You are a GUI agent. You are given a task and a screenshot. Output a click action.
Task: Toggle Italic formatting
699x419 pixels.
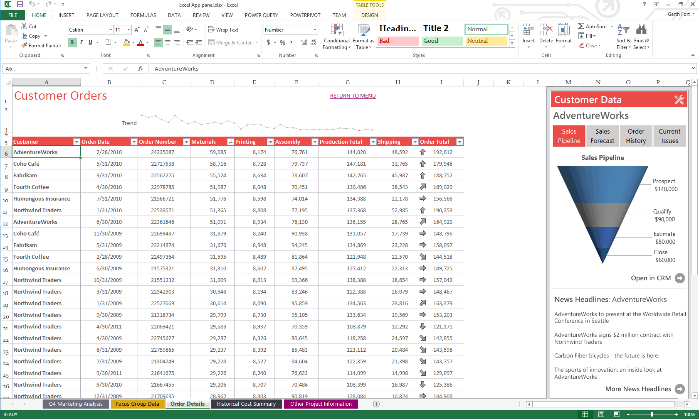pyautogui.click(x=81, y=42)
